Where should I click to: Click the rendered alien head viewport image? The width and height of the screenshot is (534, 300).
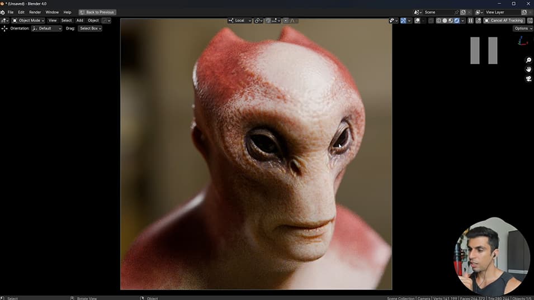256,154
